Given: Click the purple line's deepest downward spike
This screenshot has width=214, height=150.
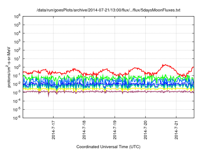Looking at the screenshot, I should pyautogui.click(x=48, y=96).
